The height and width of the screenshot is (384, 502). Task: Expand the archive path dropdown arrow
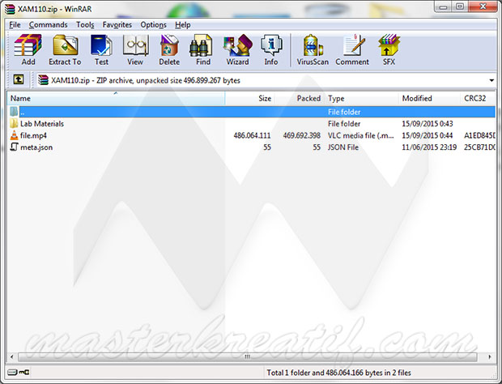[x=491, y=80]
